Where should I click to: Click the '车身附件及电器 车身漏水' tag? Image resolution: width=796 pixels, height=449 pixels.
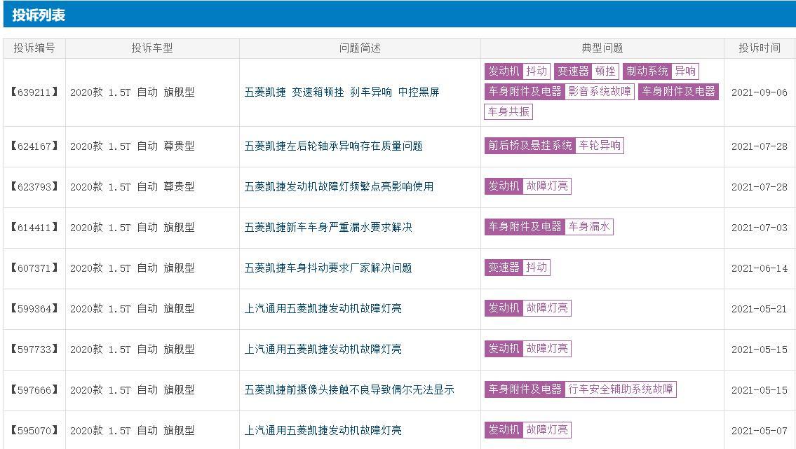(x=548, y=226)
